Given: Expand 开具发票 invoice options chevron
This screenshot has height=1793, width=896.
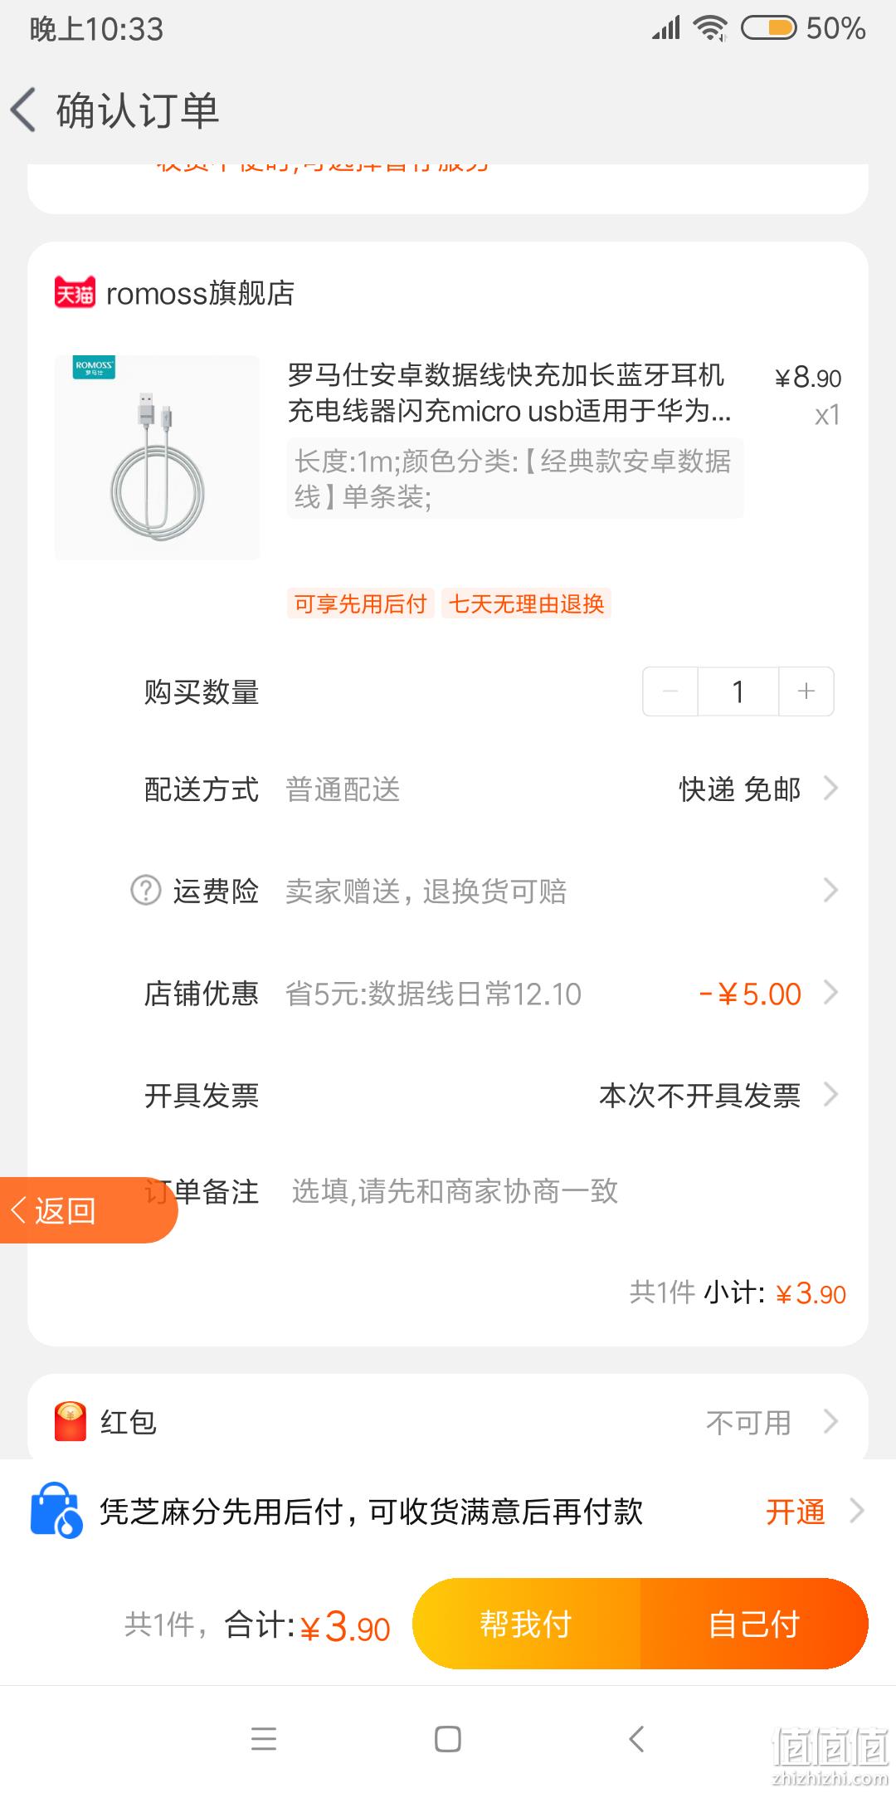Looking at the screenshot, I should pos(830,1094).
